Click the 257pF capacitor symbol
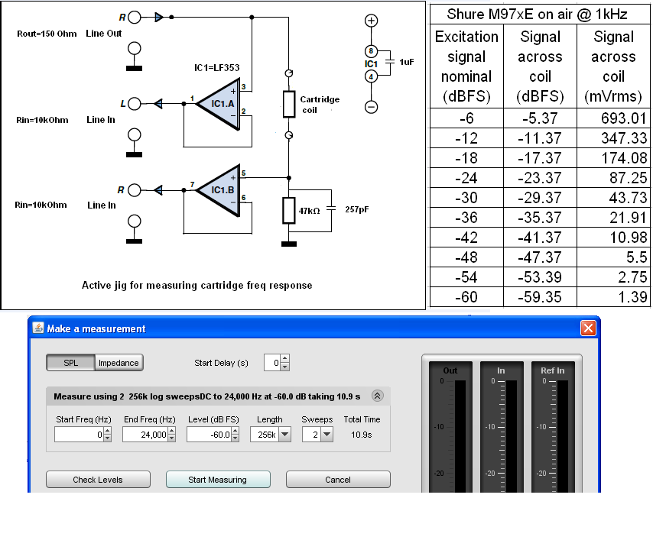 point(331,209)
